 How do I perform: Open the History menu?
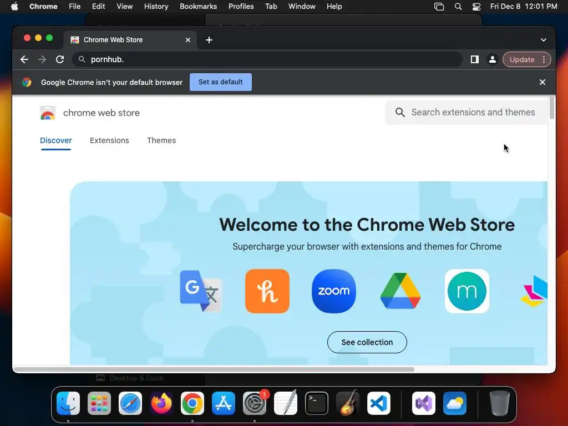point(156,7)
